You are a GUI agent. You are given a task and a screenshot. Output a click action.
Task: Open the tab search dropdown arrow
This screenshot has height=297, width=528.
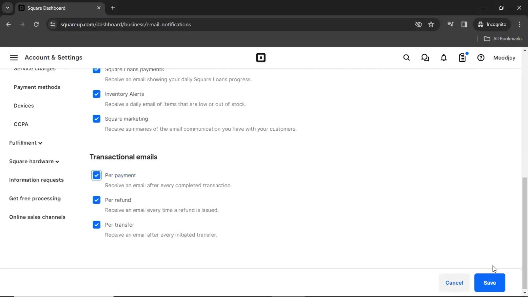8,8
